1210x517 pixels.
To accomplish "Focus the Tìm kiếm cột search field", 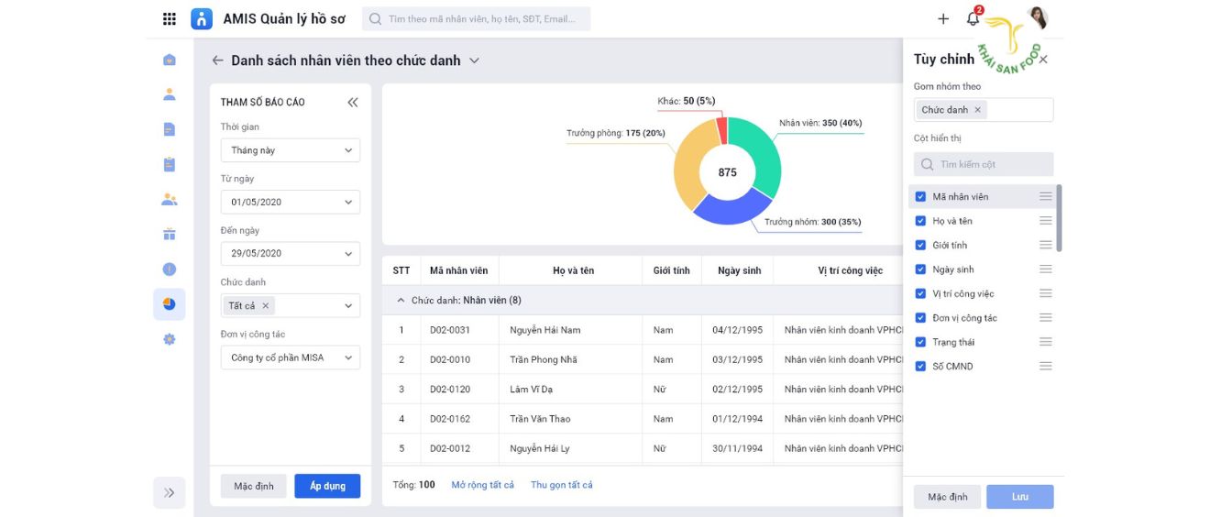I will pyautogui.click(x=984, y=164).
